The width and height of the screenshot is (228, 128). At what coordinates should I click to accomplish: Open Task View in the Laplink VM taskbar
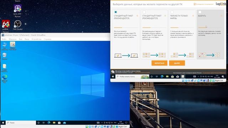157,76
